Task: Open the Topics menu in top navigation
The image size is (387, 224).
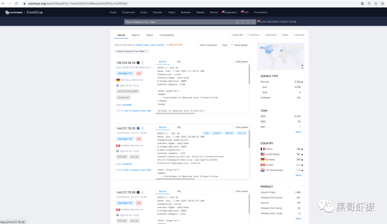Action: click(172, 12)
